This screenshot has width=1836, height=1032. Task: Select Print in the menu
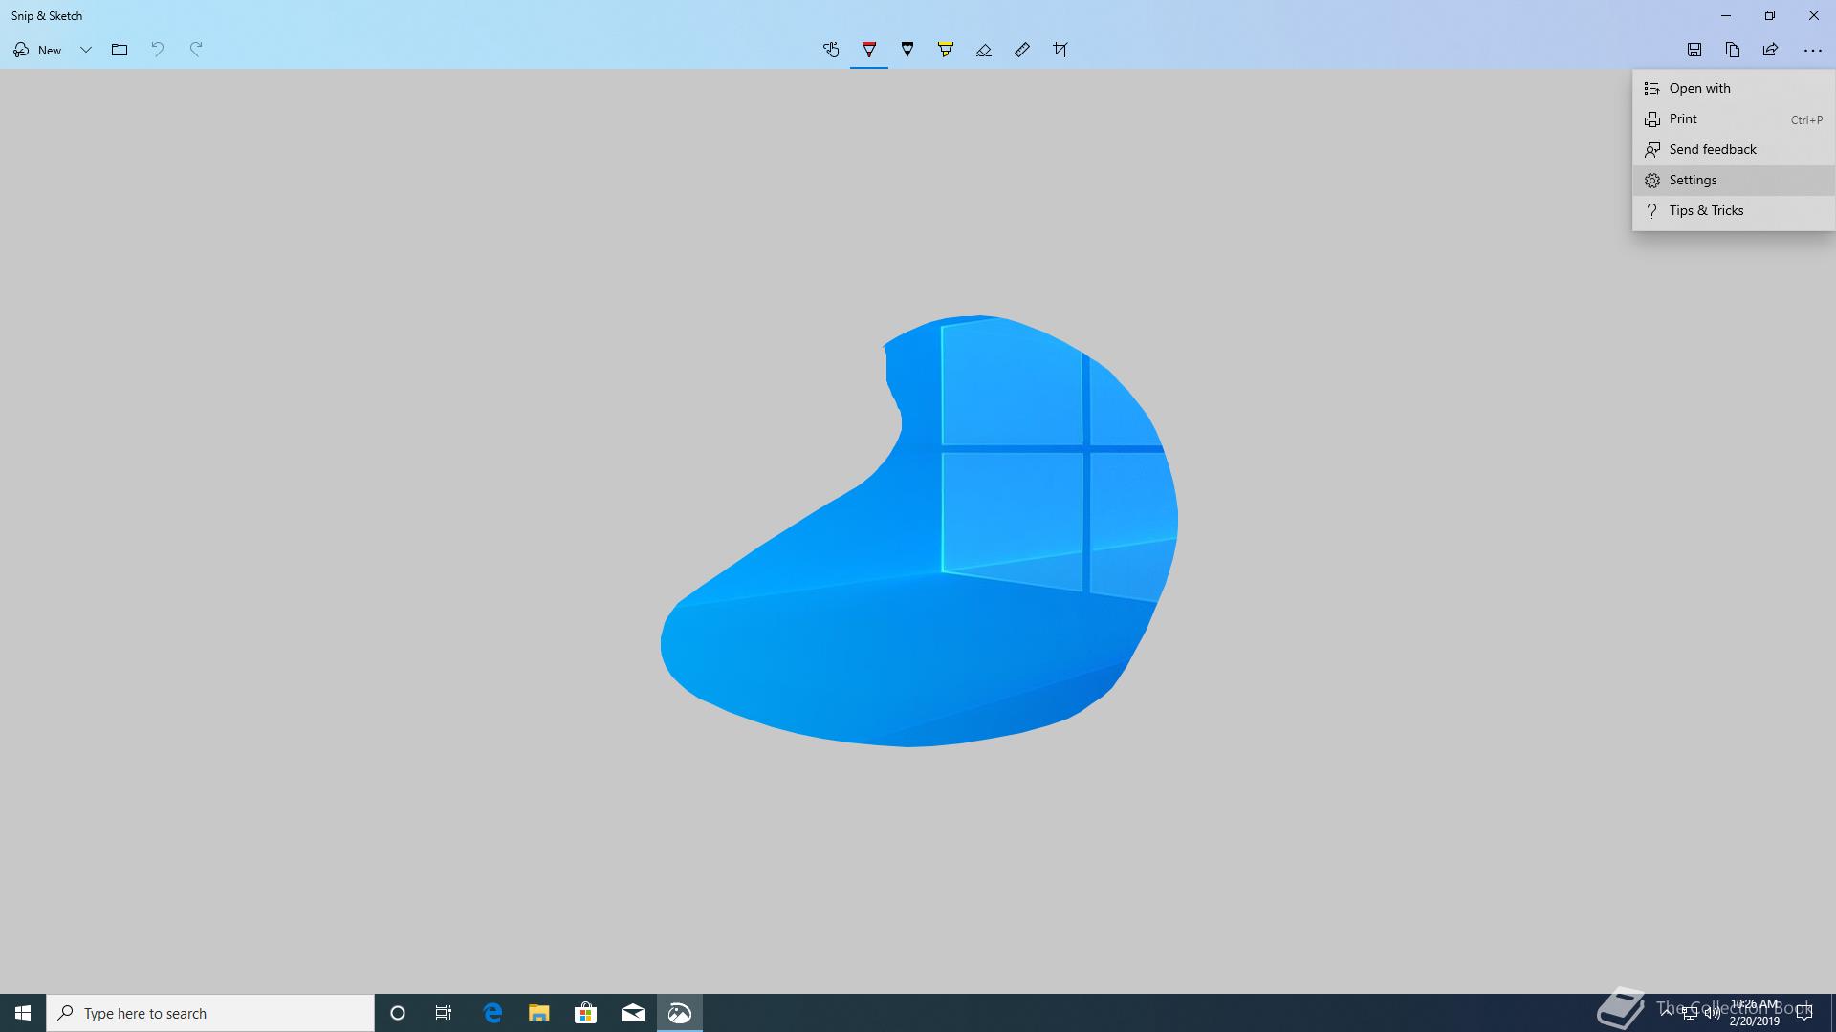tap(1734, 118)
